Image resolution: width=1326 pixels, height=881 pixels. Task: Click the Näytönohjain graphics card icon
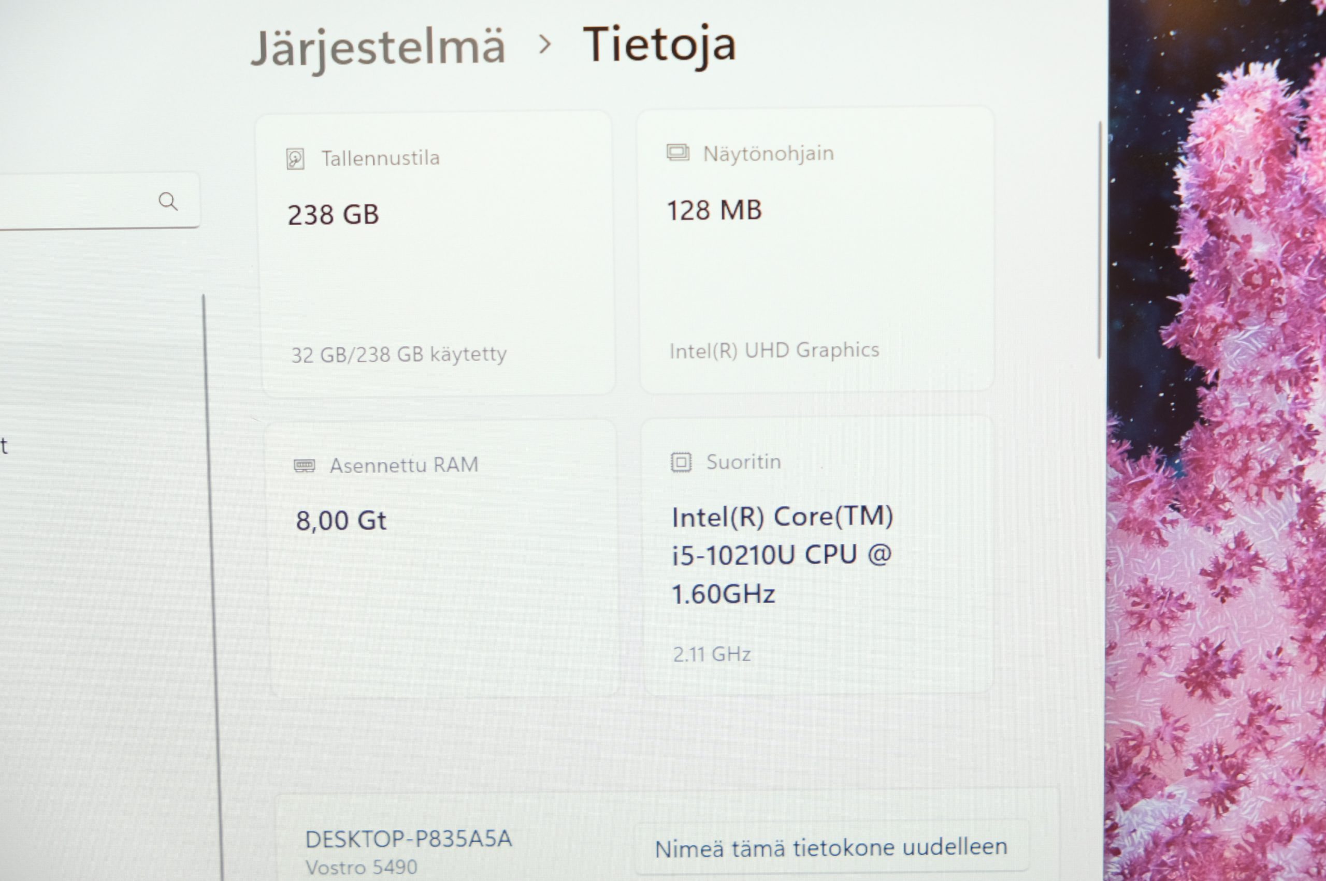[x=678, y=153]
